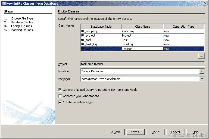Click the com.gieman.tttracker.domain package field
This screenshot has width=209, height=139.
tap(142, 79)
